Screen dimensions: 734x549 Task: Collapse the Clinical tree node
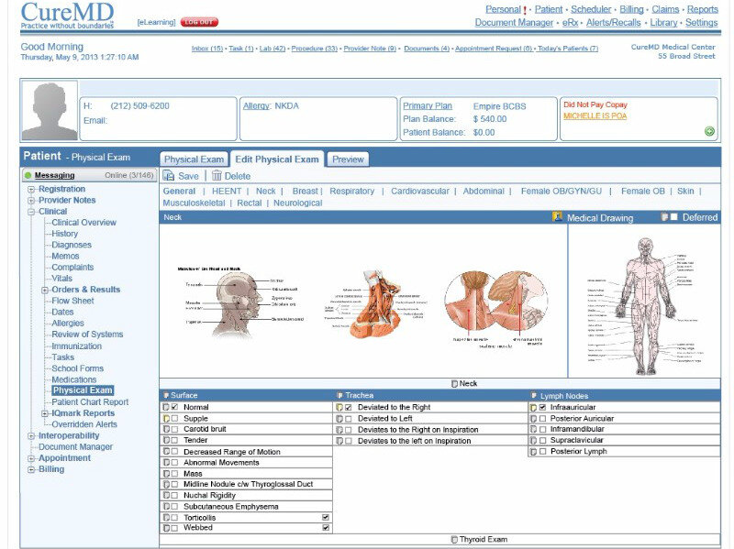pos(31,212)
